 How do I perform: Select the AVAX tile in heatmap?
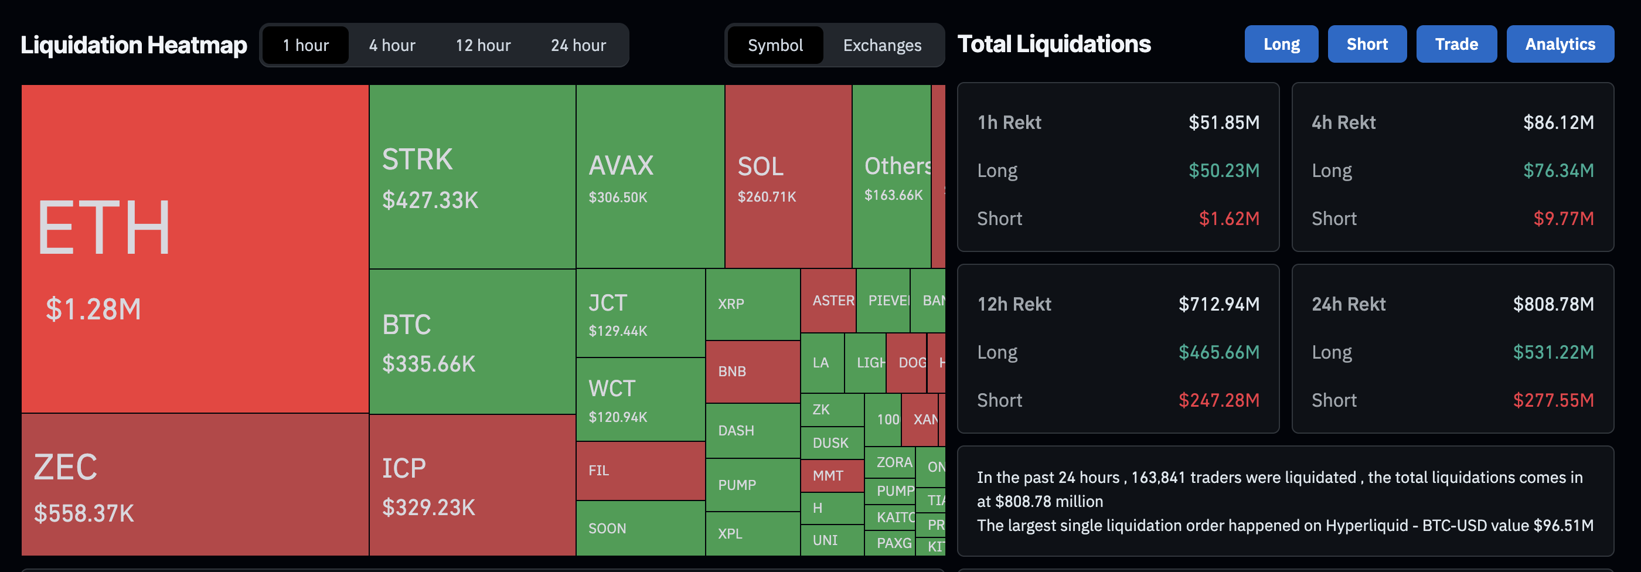[x=650, y=177]
